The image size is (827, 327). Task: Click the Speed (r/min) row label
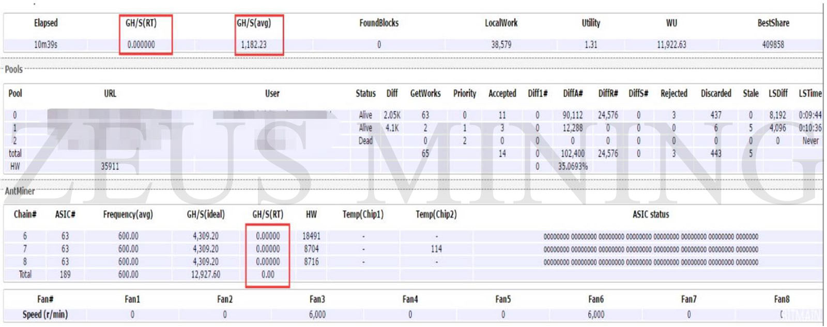click(45, 314)
